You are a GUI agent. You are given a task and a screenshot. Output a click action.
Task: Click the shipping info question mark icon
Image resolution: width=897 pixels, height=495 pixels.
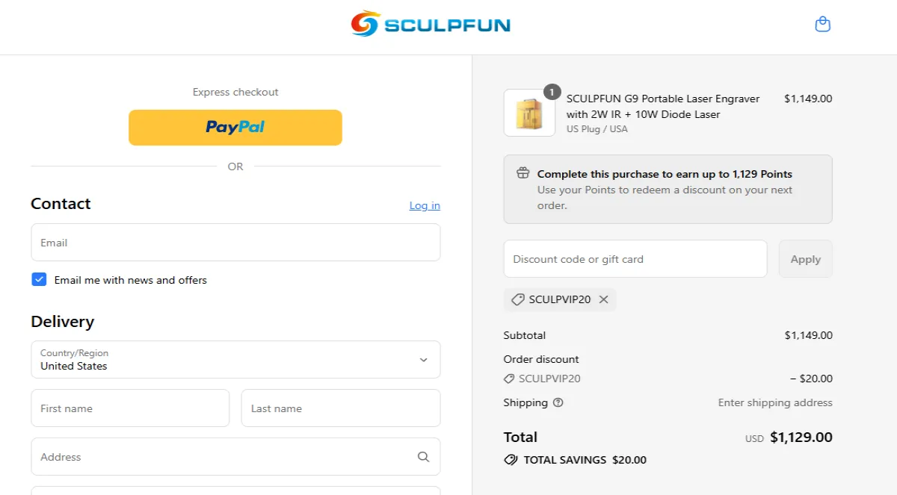(558, 402)
